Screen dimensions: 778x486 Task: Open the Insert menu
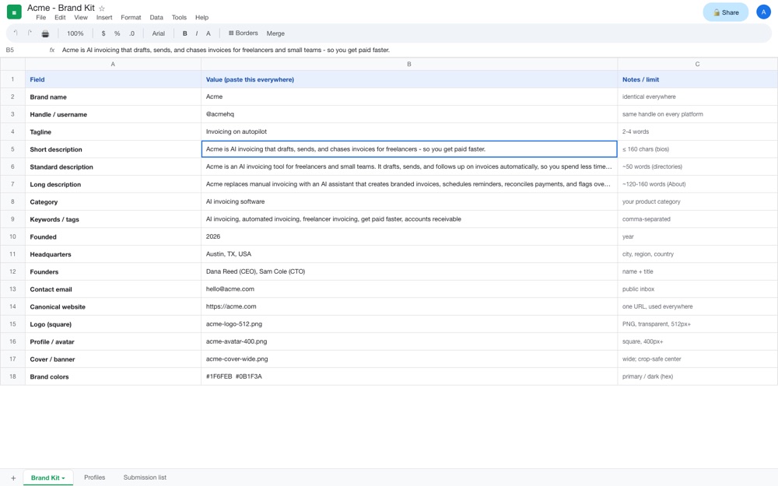104,17
